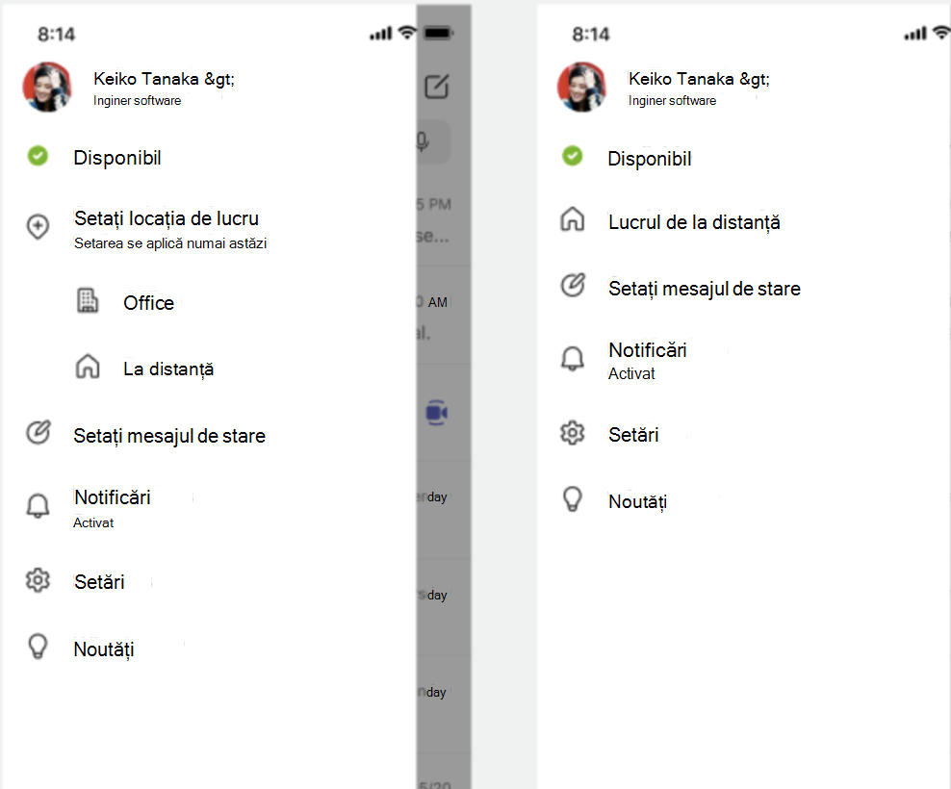
Task: Click status message edit icon in left panel
Action: (39, 432)
